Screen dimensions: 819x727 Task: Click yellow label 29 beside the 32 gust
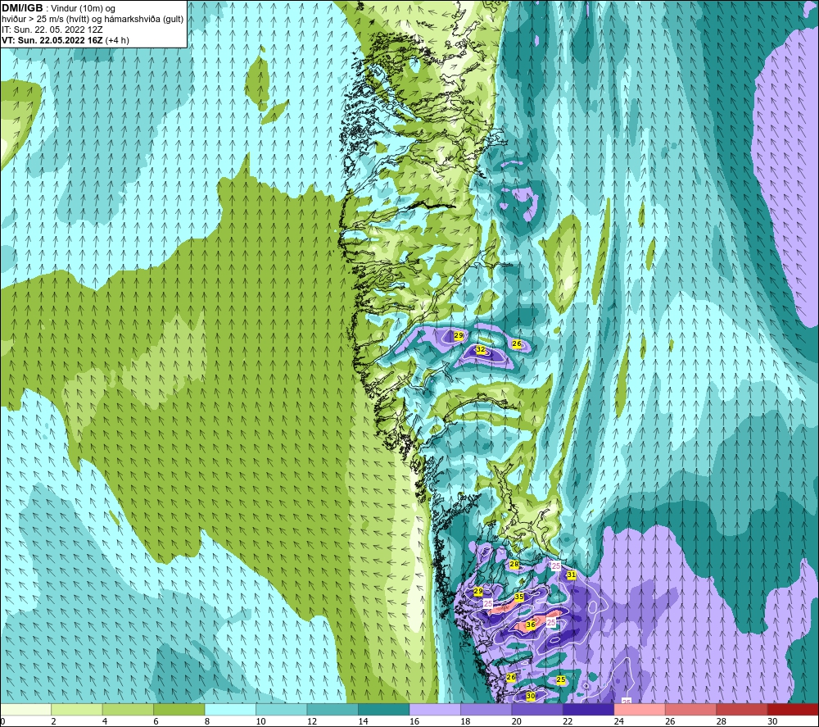(459, 335)
